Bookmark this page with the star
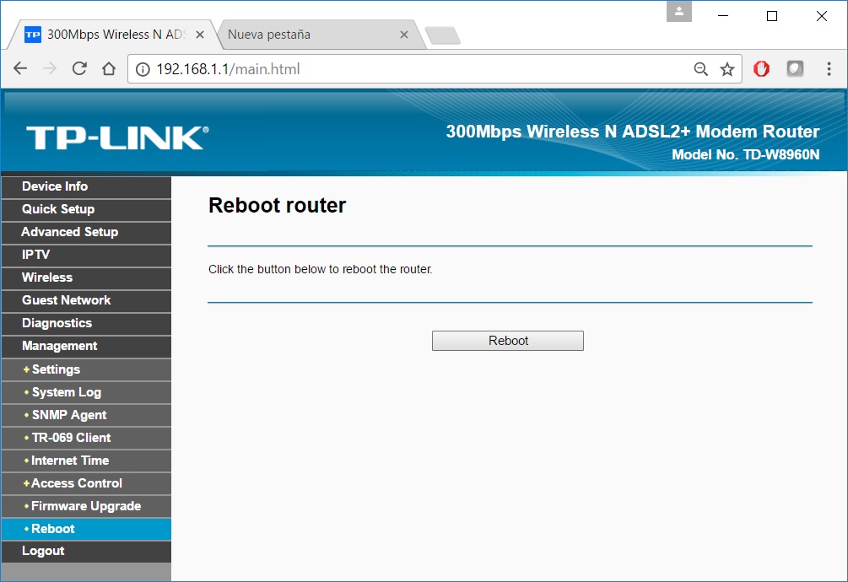Viewport: 848px width, 582px height. point(727,69)
